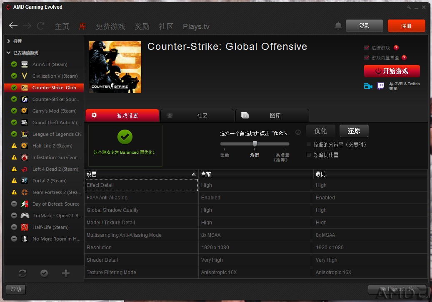Sort by the 设置 column header arrow
The height and width of the screenshot is (302, 432).
(x=194, y=174)
